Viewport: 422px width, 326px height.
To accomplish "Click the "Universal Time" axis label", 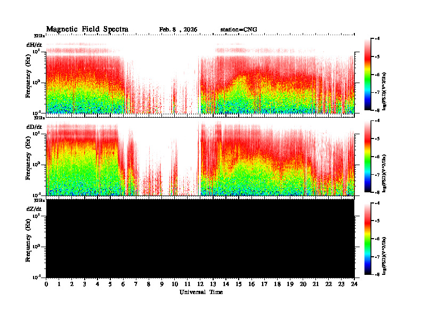I will (x=201, y=292).
